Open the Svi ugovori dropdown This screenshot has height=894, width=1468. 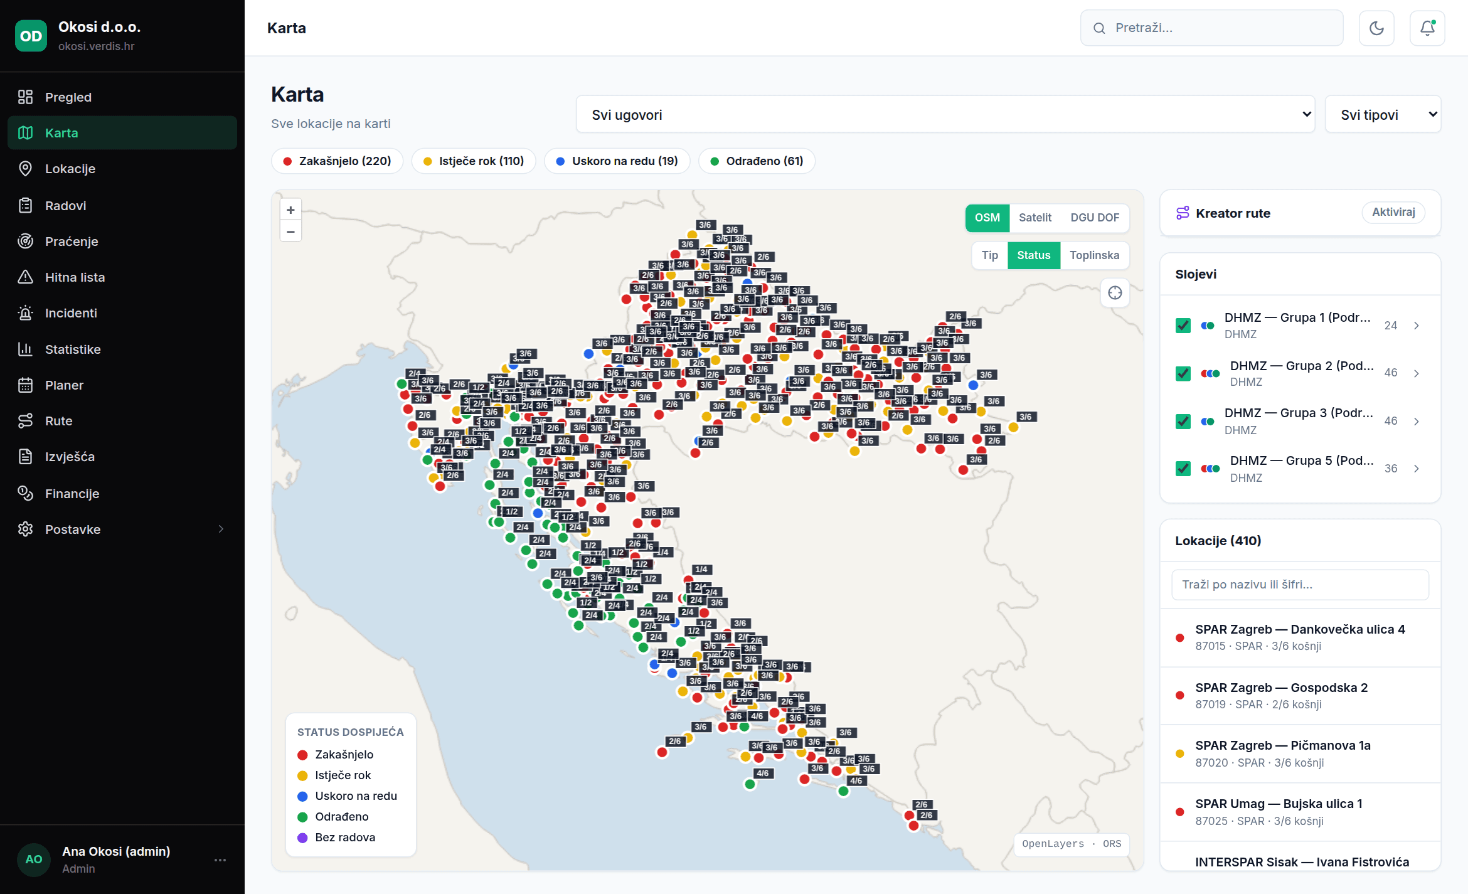coord(945,114)
